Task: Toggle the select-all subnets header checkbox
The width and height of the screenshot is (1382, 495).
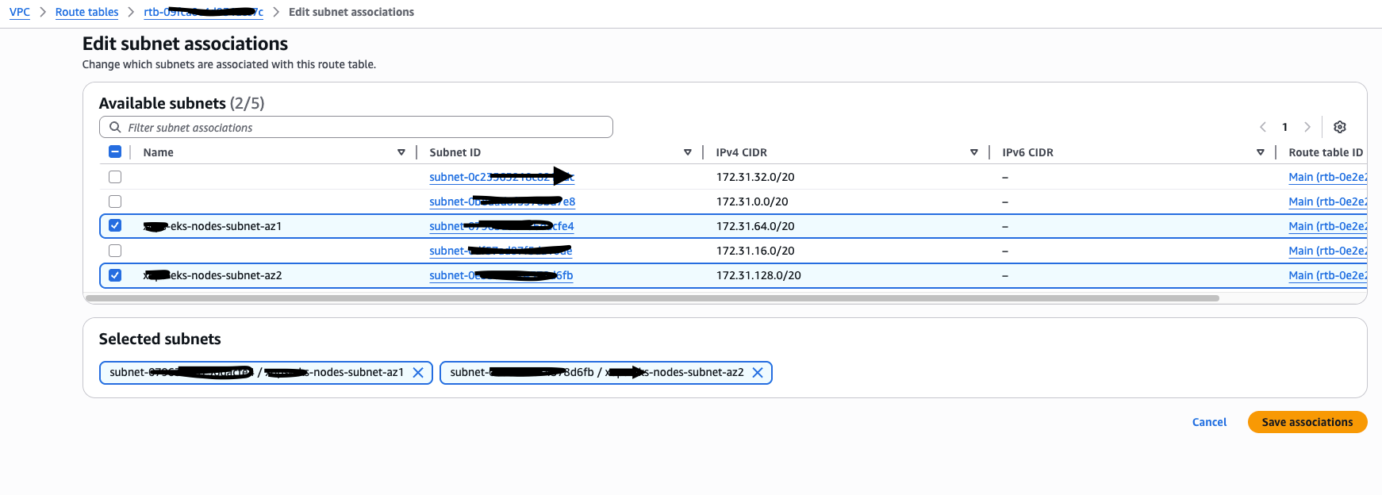Action: pos(115,152)
